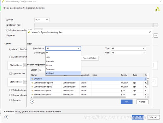Image resolution: width=163 pixels, height=123 pixels.
Task: Close the Select Configuration Memory Part dialog
Action: pos(150,32)
